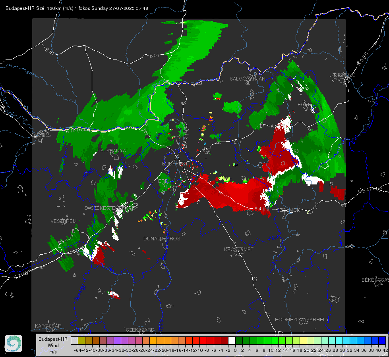Click the BEKESCSABA city label

375,280
